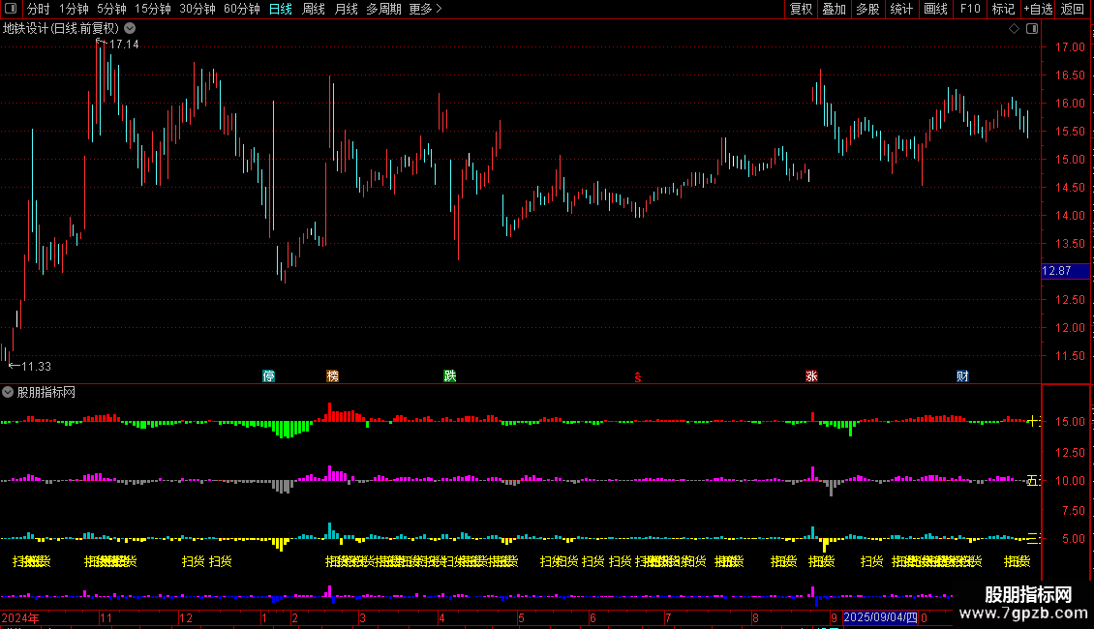The image size is (1094, 629).
Task: Select the 月线 monthly period tab
Action: point(346,9)
